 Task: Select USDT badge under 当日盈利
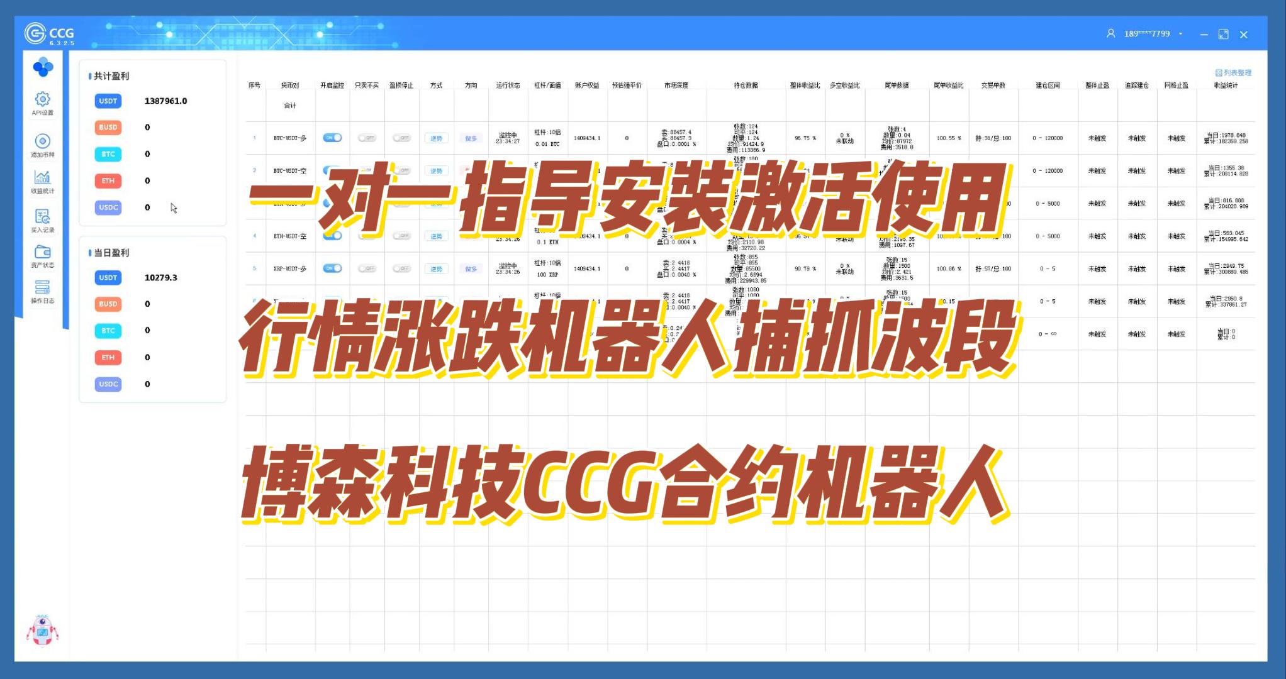(x=108, y=277)
